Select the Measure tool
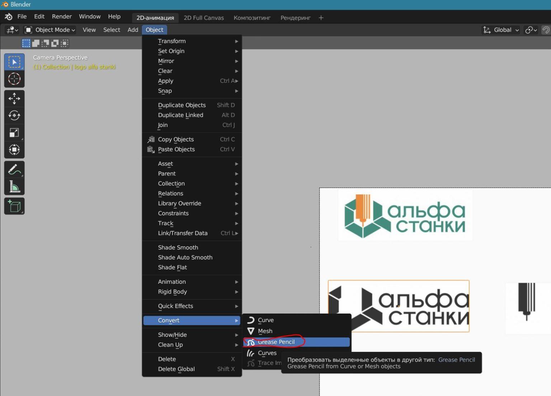Viewport: 551px width, 396px height. pyautogui.click(x=14, y=187)
